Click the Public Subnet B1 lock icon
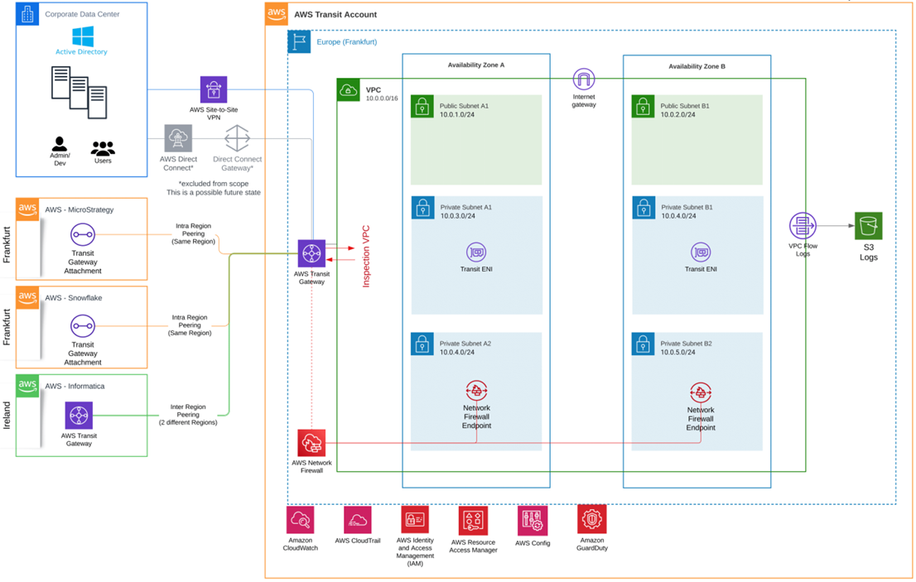916x582 pixels. pos(643,106)
